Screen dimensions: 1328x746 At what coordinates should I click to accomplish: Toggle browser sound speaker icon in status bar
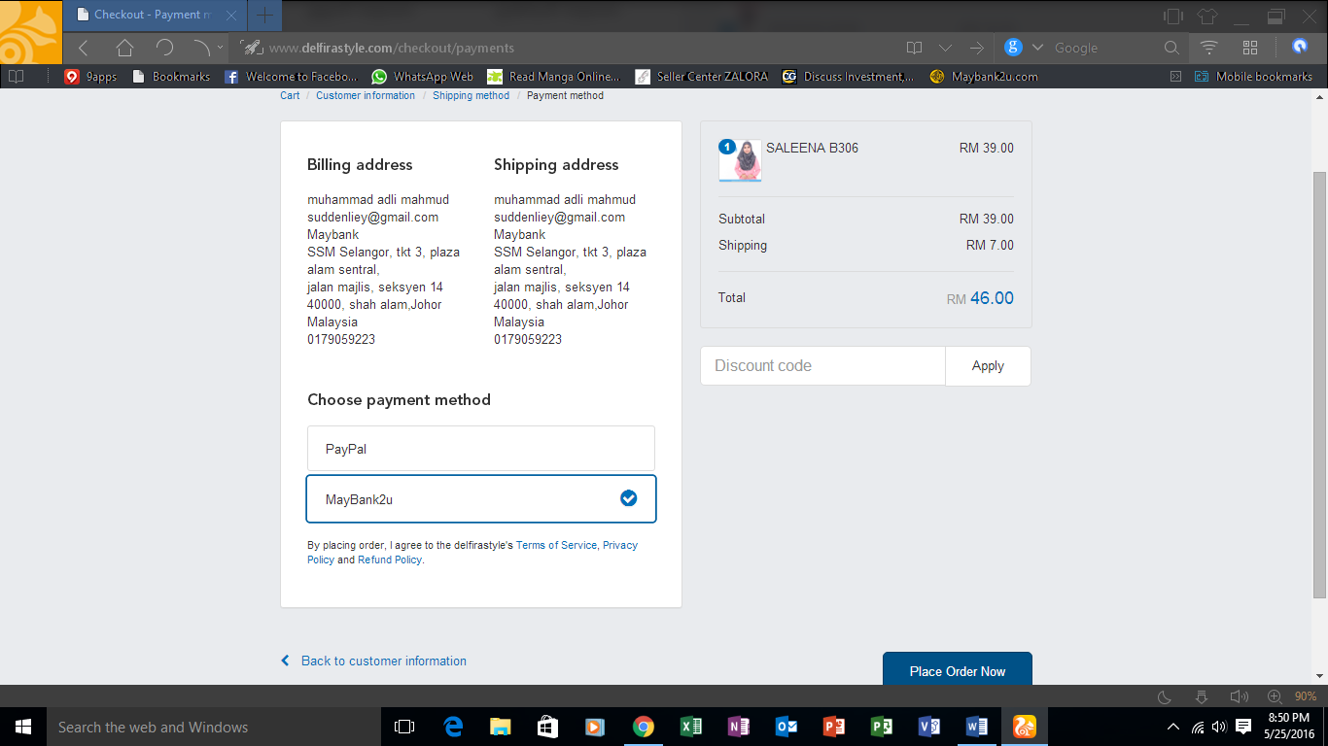tap(1239, 696)
